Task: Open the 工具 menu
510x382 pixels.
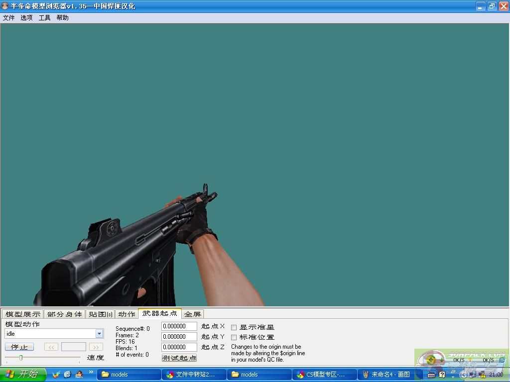Action: click(x=44, y=18)
